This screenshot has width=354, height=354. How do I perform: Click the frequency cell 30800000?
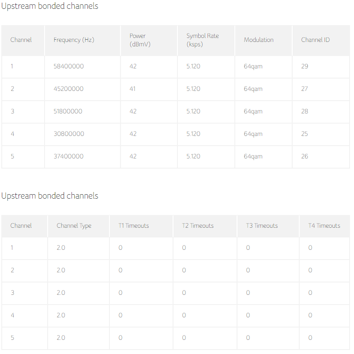[68, 134]
